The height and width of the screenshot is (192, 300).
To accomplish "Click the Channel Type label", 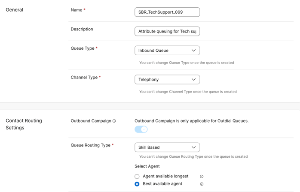I will (84, 77).
